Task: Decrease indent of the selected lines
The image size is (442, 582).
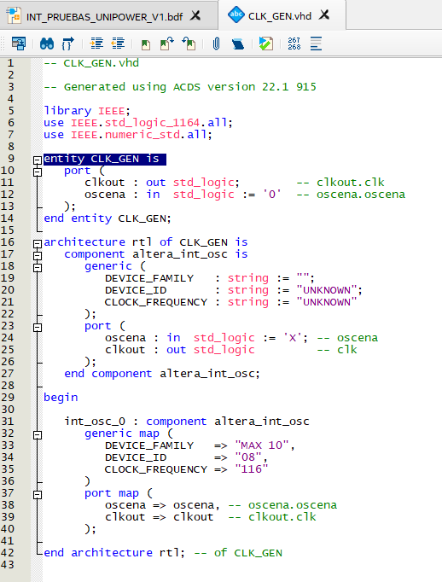Action: tap(118, 44)
